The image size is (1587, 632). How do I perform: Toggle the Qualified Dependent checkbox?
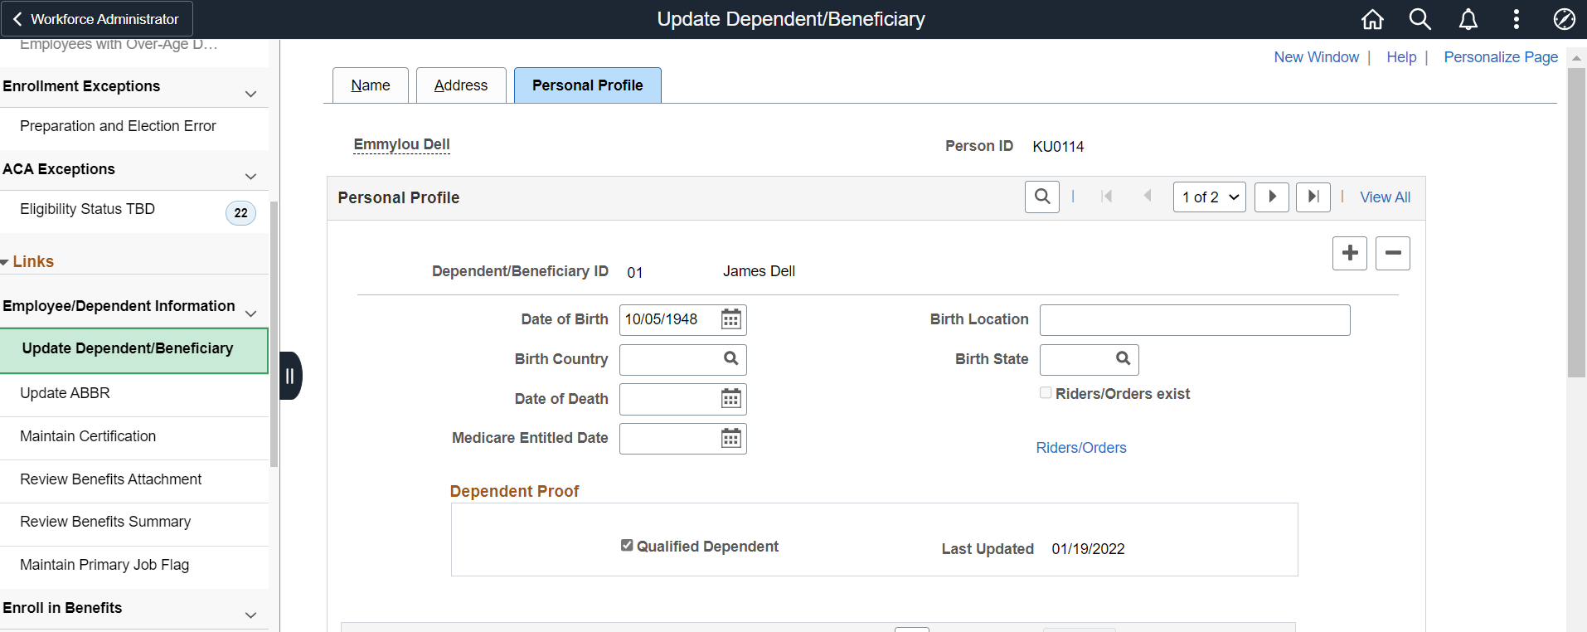pos(627,546)
